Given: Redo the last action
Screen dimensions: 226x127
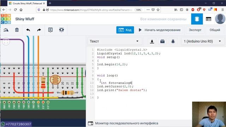Looking at the screenshot, I should [39, 30].
